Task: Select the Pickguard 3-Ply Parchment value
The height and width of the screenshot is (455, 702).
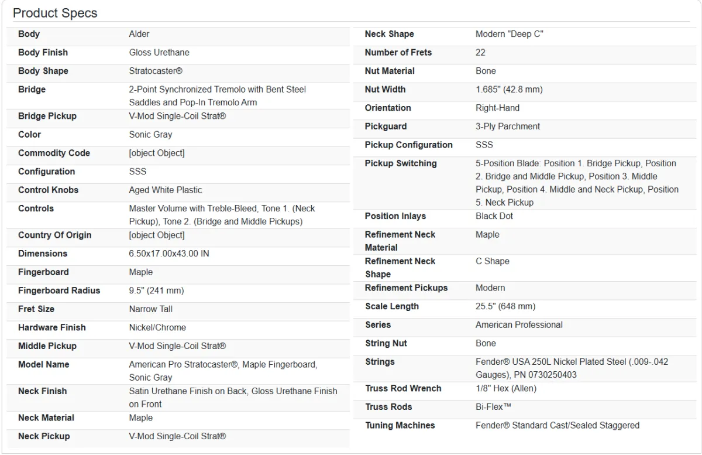Action: [x=508, y=126]
